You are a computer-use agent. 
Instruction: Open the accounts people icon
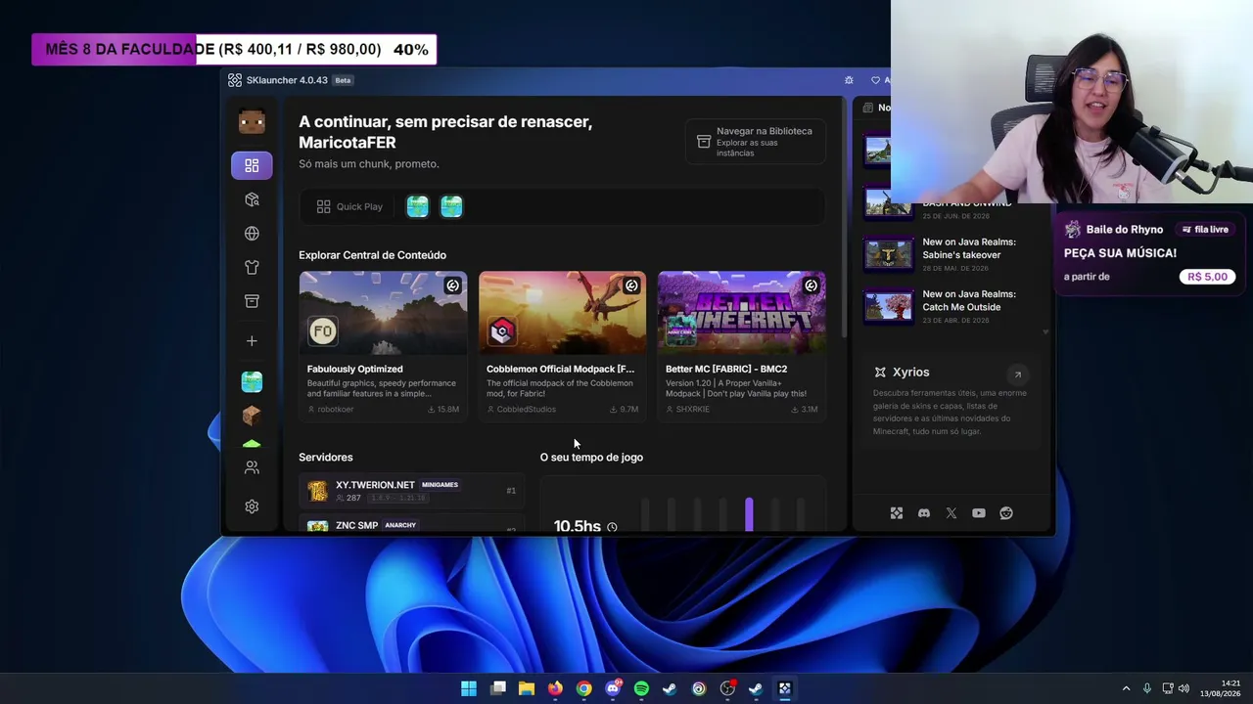click(252, 468)
